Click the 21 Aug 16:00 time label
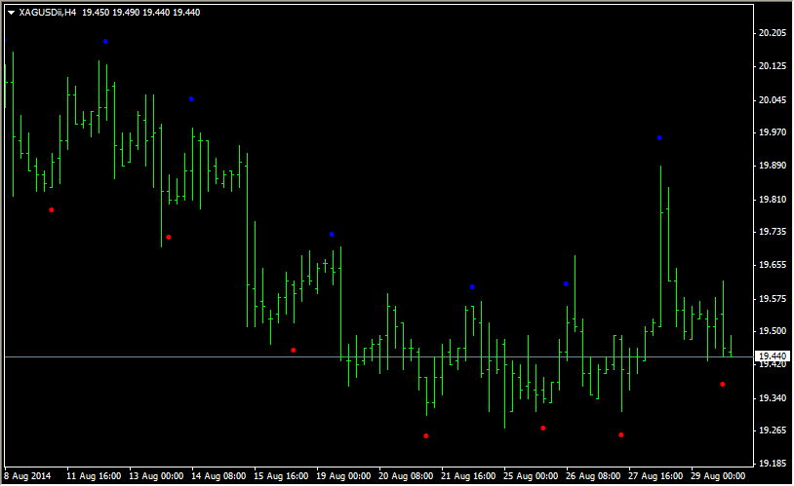Image resolution: width=794 pixels, height=486 pixels. tap(468, 476)
